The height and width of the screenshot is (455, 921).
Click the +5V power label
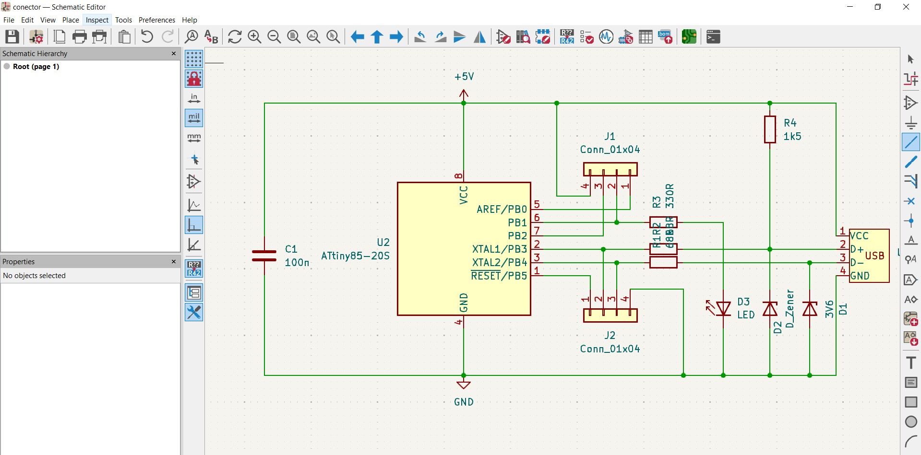pos(464,76)
